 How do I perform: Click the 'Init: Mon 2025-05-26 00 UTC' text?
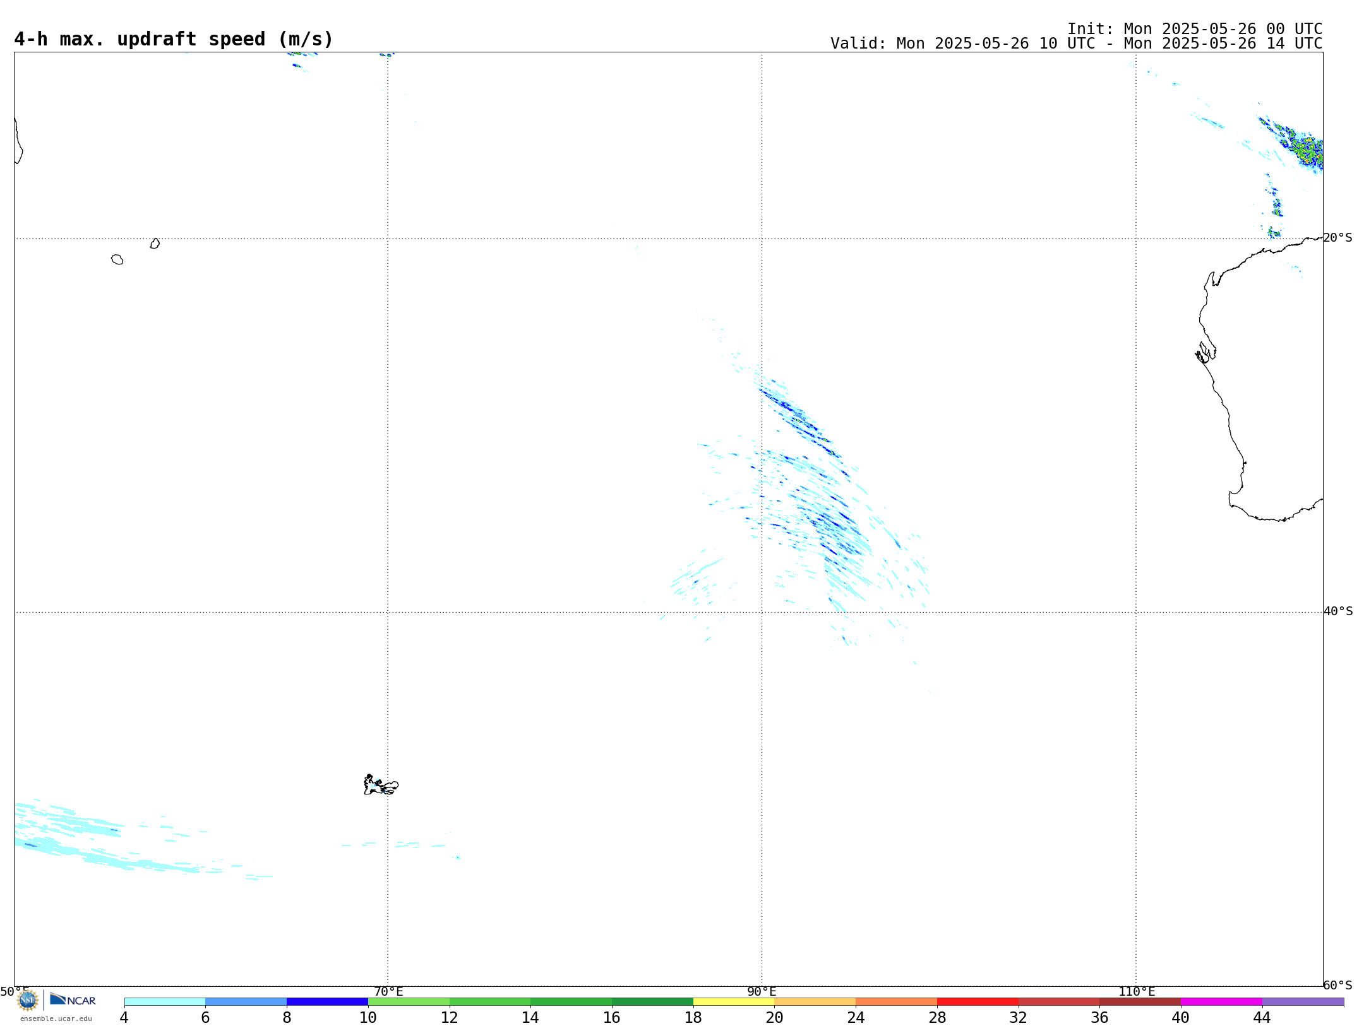[x=1195, y=29]
